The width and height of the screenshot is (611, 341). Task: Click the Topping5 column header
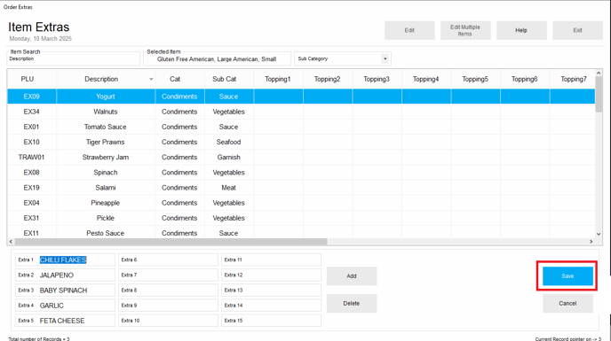click(x=475, y=79)
